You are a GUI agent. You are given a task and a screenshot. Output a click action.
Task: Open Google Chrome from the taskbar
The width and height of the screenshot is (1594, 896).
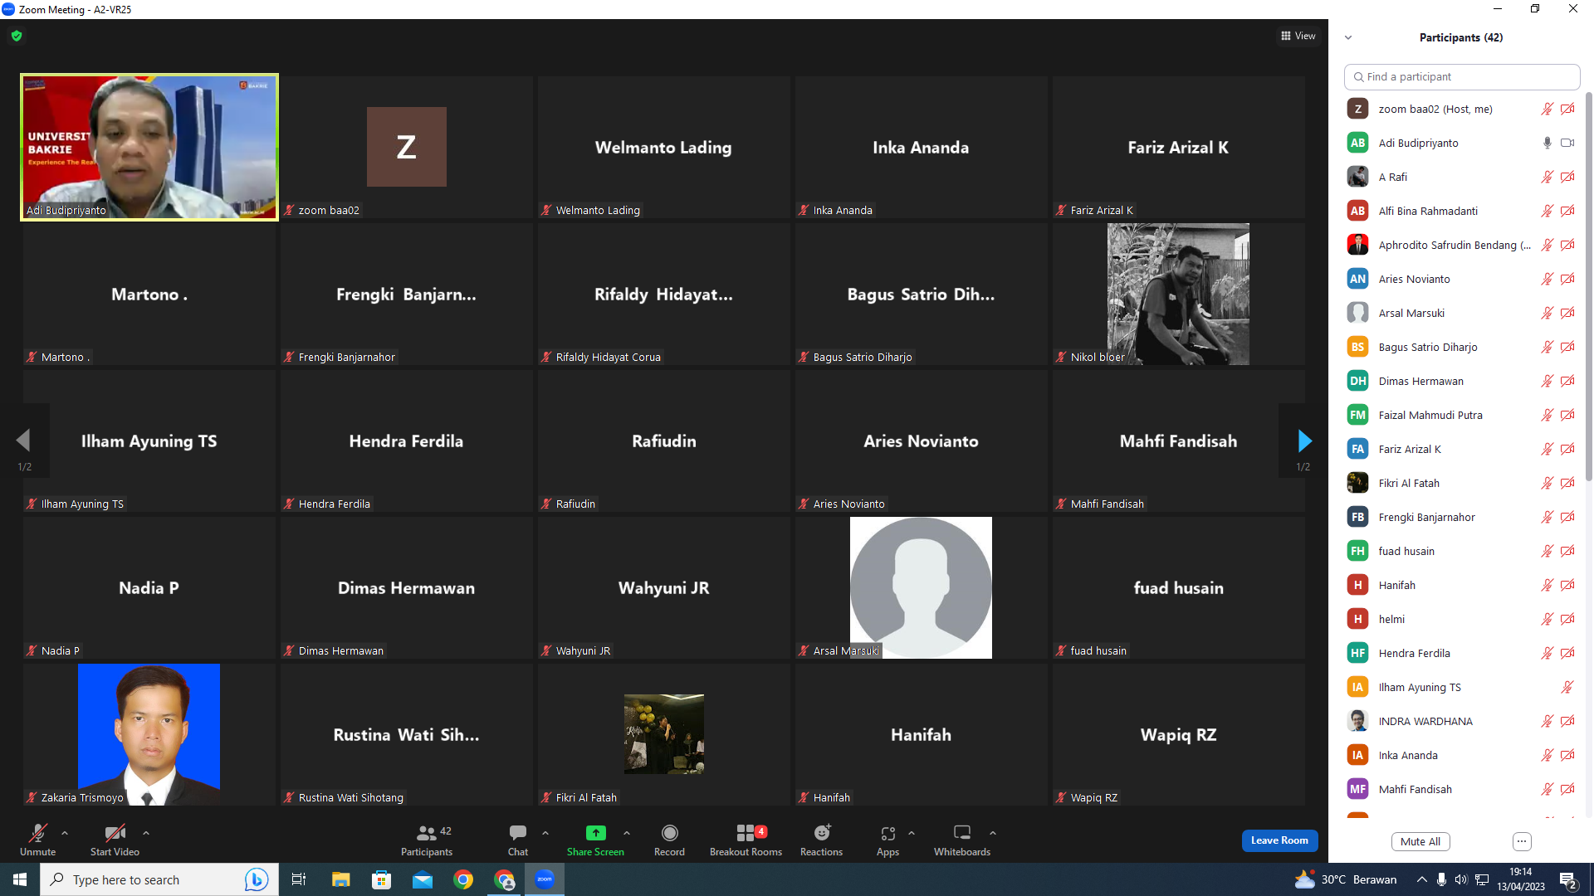[463, 879]
